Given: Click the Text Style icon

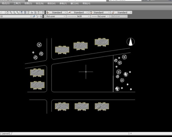Looking at the screenshot, I should coord(48,13).
